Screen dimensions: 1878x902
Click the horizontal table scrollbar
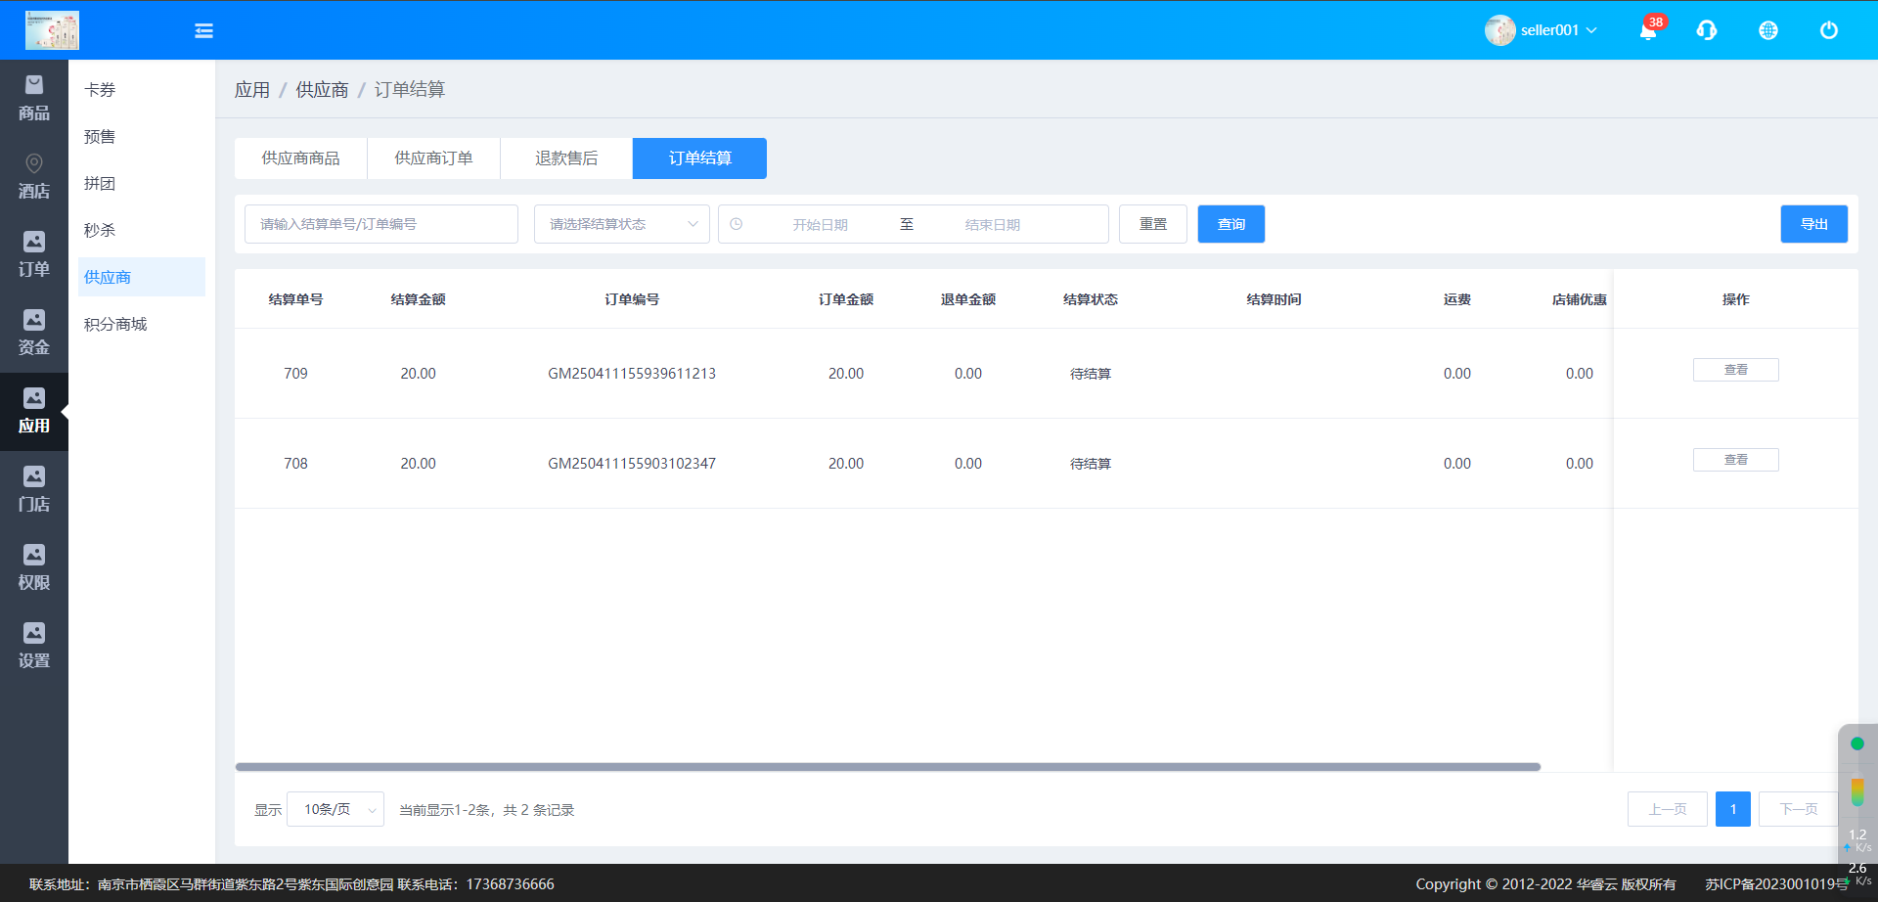[888, 767]
